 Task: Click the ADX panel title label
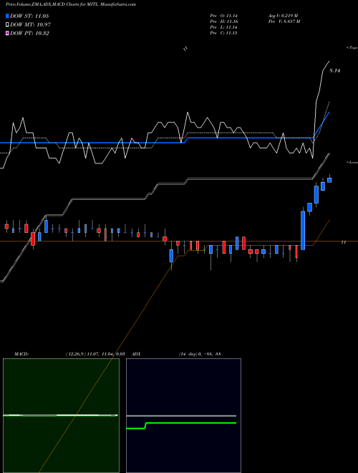tap(137, 354)
